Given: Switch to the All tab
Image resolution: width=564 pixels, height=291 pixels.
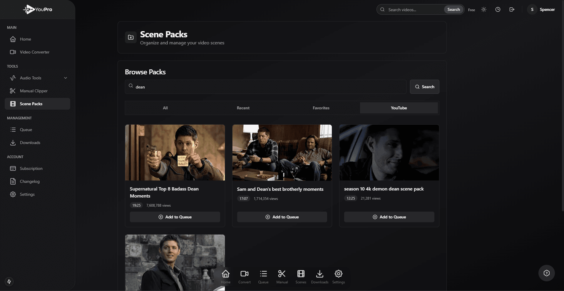Looking at the screenshot, I should pyautogui.click(x=165, y=108).
